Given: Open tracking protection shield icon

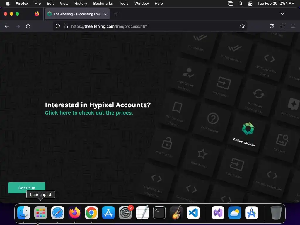Looking at the screenshot, I should click(x=58, y=26).
